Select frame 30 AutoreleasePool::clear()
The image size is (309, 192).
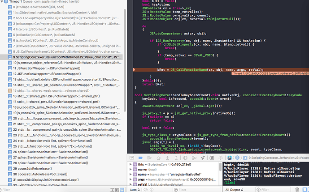pos(61,174)
